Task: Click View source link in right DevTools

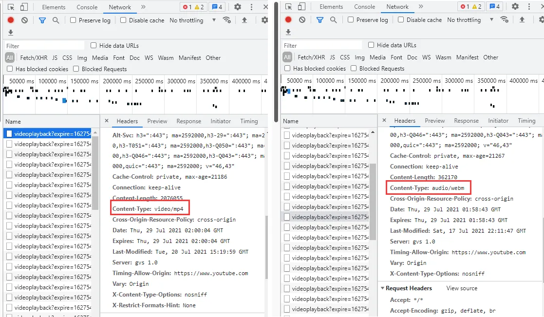Action: point(462,288)
